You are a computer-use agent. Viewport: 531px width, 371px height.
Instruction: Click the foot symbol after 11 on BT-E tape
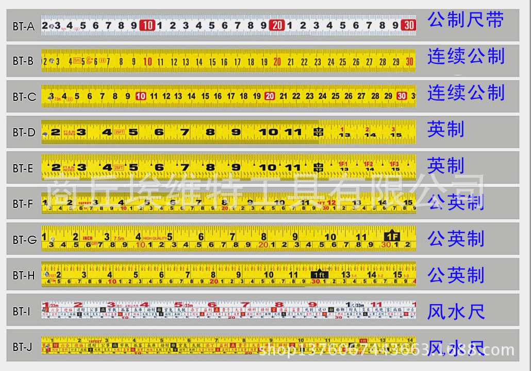coord(319,168)
